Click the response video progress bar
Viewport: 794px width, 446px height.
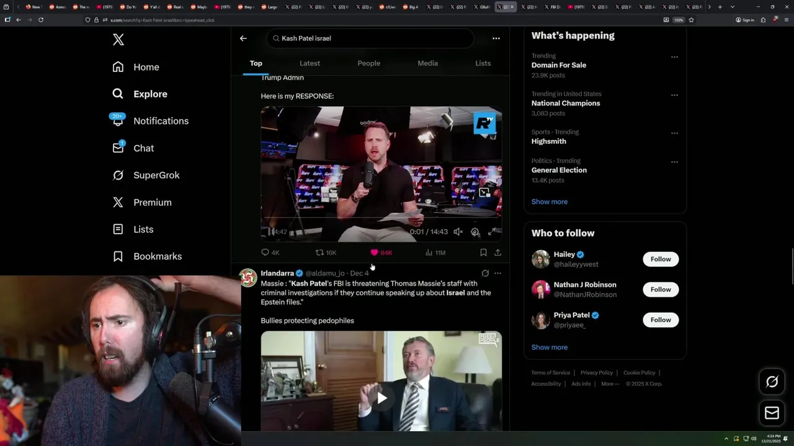381,218
